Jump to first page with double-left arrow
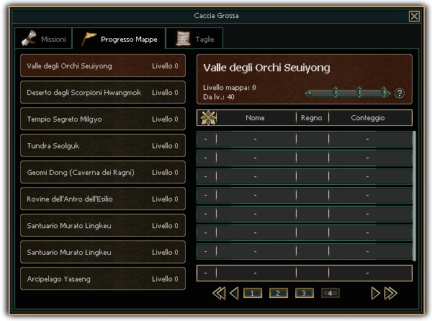Image resolution: width=432 pixels, height=321 pixels. pyautogui.click(x=218, y=293)
